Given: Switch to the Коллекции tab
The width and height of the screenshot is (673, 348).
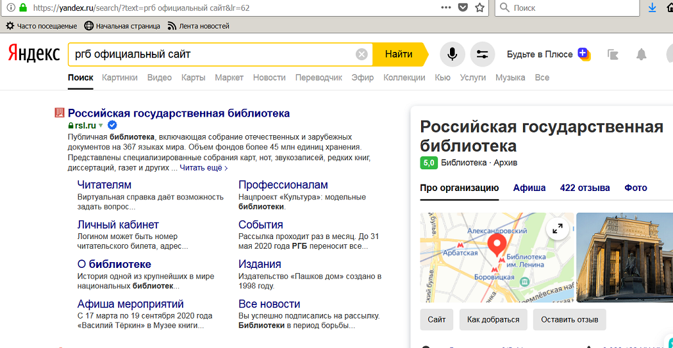Looking at the screenshot, I should coord(404,78).
